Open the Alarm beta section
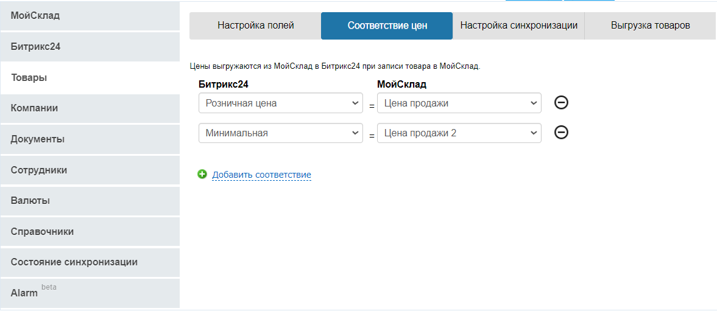The height and width of the screenshot is (311, 717). pyautogui.click(x=90, y=293)
